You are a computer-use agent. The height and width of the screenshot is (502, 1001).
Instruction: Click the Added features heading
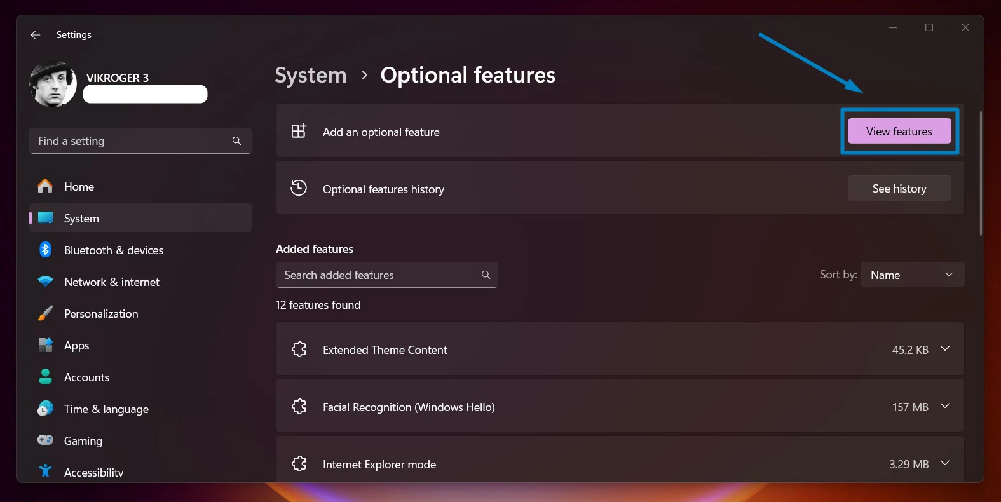315,249
